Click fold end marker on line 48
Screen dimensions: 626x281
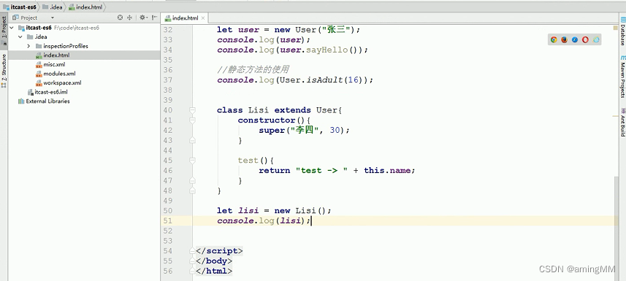(192, 190)
